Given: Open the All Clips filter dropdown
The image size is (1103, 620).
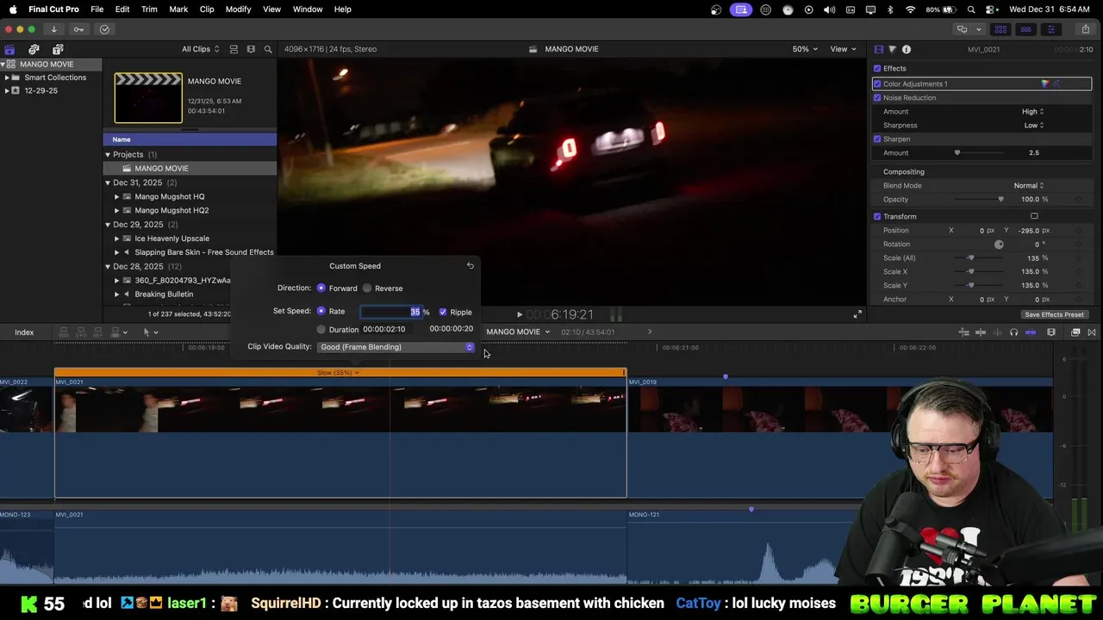Looking at the screenshot, I should tap(200, 49).
